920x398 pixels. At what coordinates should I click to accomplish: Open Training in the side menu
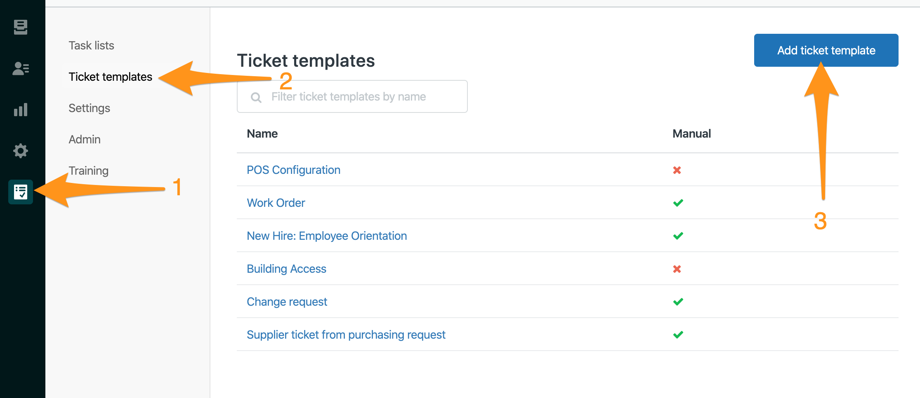coord(88,171)
